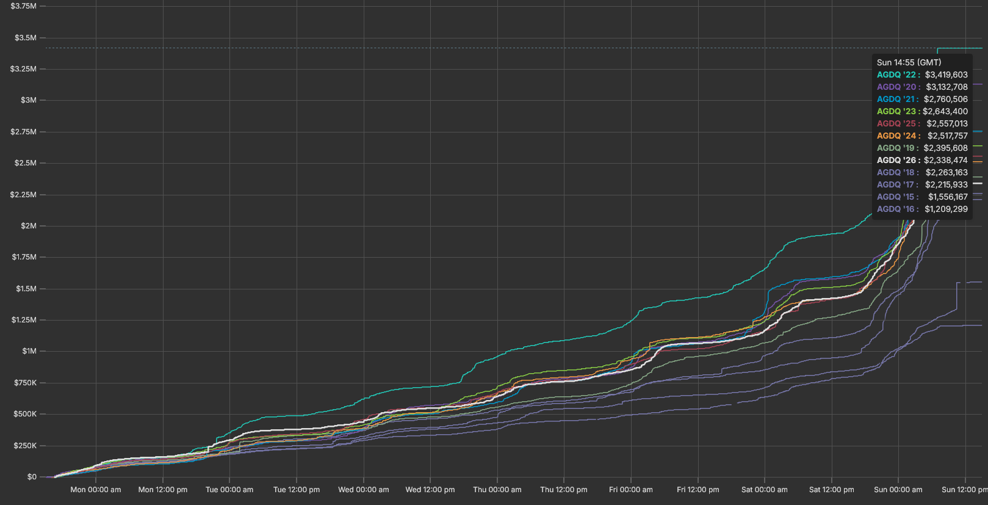This screenshot has height=505, width=988.
Task: Click the Wed 12:00 pm axis label
Action: coord(430,490)
